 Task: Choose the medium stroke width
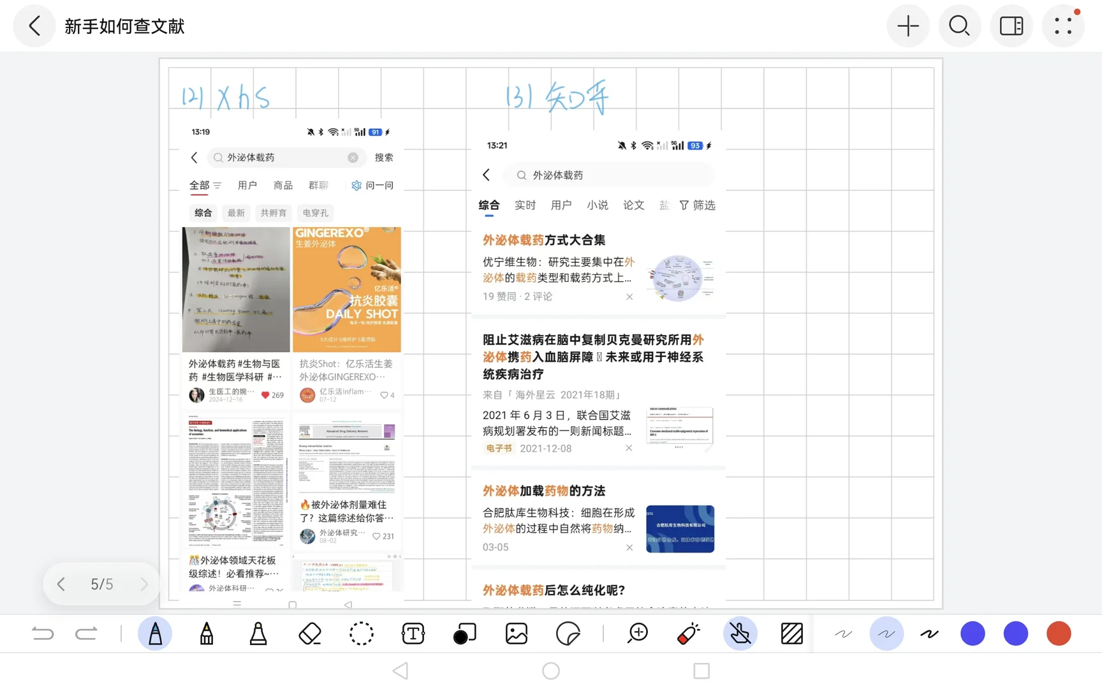(x=886, y=633)
